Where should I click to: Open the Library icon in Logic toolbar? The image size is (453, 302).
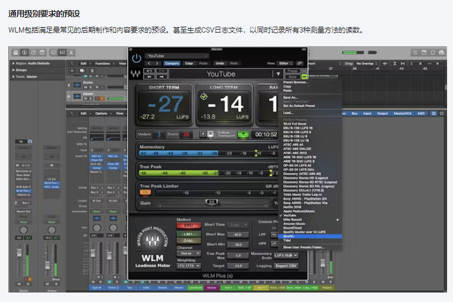pyautogui.click(x=16, y=53)
